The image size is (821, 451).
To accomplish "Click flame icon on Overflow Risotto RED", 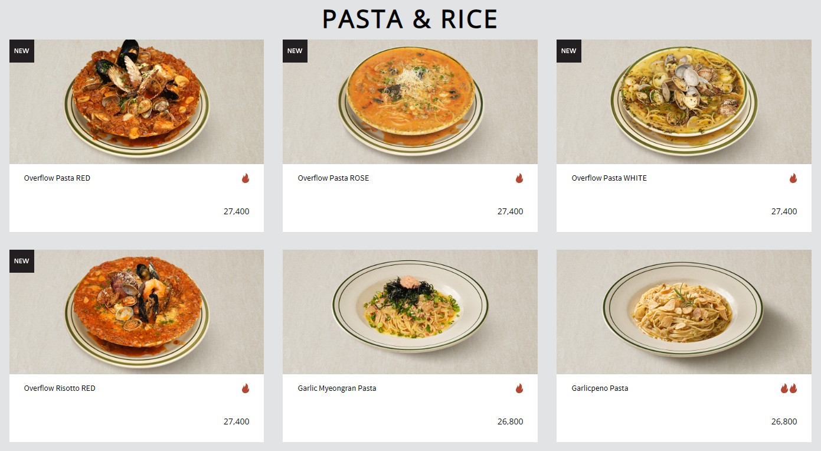I will coord(246,388).
